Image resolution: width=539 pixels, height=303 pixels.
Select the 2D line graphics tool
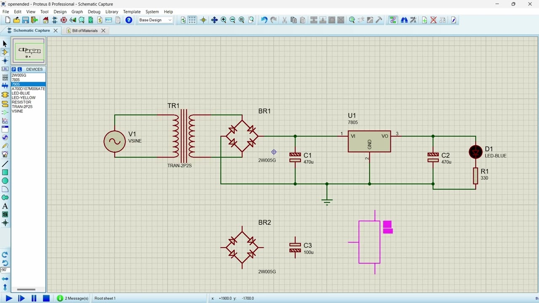point(5,164)
